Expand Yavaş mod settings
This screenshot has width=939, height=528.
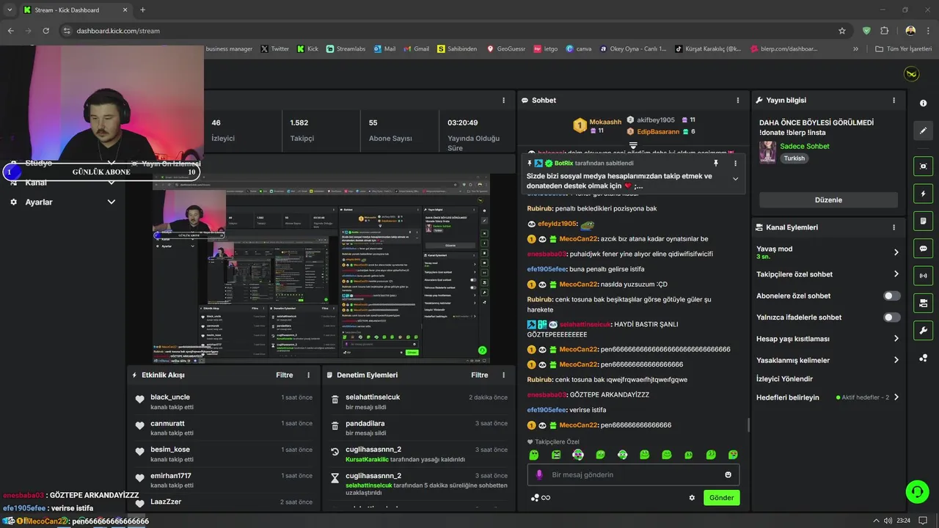896,252
